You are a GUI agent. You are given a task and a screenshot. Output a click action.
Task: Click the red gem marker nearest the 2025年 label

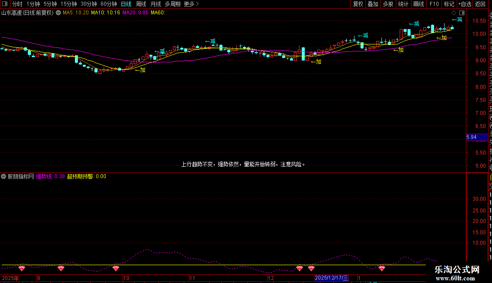point(22,269)
